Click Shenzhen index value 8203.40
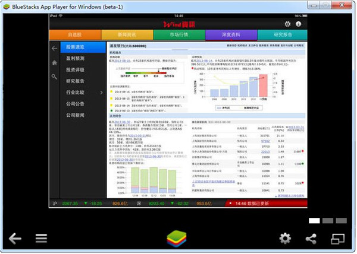Screen dimensions: 357x254 (x=156, y=204)
